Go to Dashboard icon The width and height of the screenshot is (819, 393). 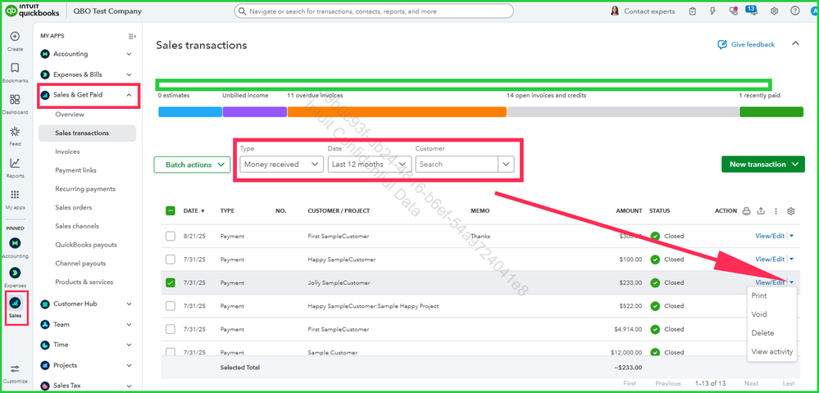(15, 99)
